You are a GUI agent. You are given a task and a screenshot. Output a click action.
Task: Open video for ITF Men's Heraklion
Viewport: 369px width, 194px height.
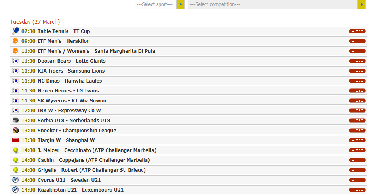(x=357, y=41)
